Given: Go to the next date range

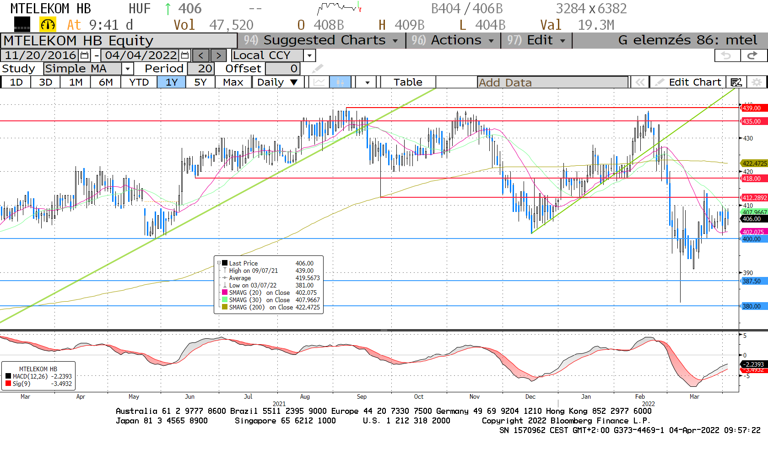Looking at the screenshot, I should tap(218, 55).
